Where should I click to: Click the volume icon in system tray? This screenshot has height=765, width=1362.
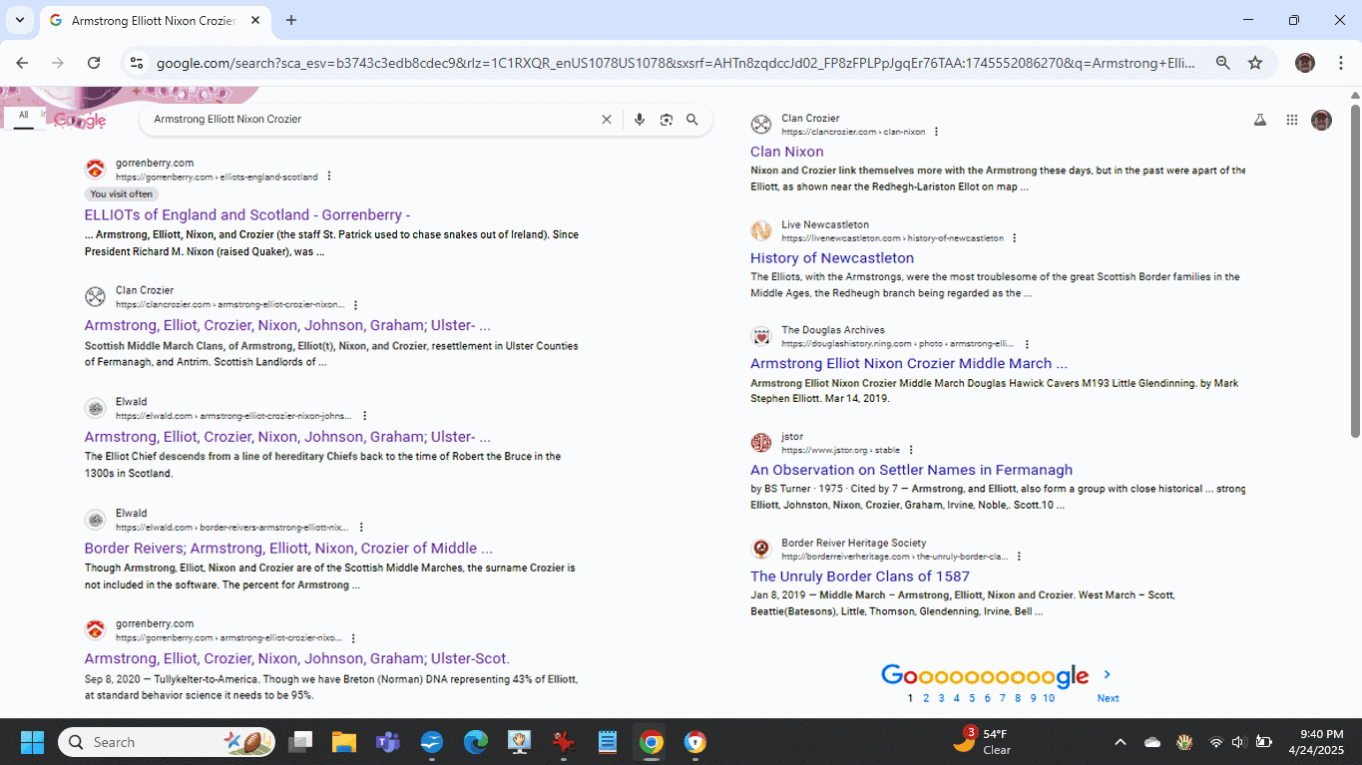pos(1238,742)
